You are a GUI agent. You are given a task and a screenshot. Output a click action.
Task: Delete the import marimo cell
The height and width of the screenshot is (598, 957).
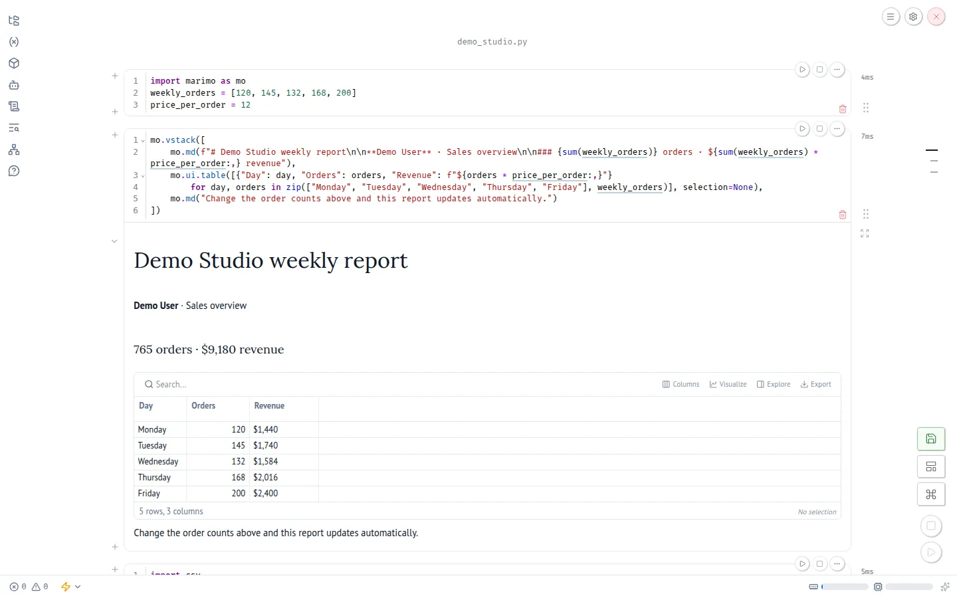click(x=843, y=109)
